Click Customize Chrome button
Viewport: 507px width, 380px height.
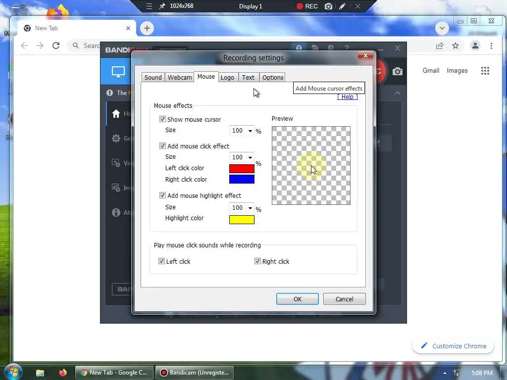[454, 346]
